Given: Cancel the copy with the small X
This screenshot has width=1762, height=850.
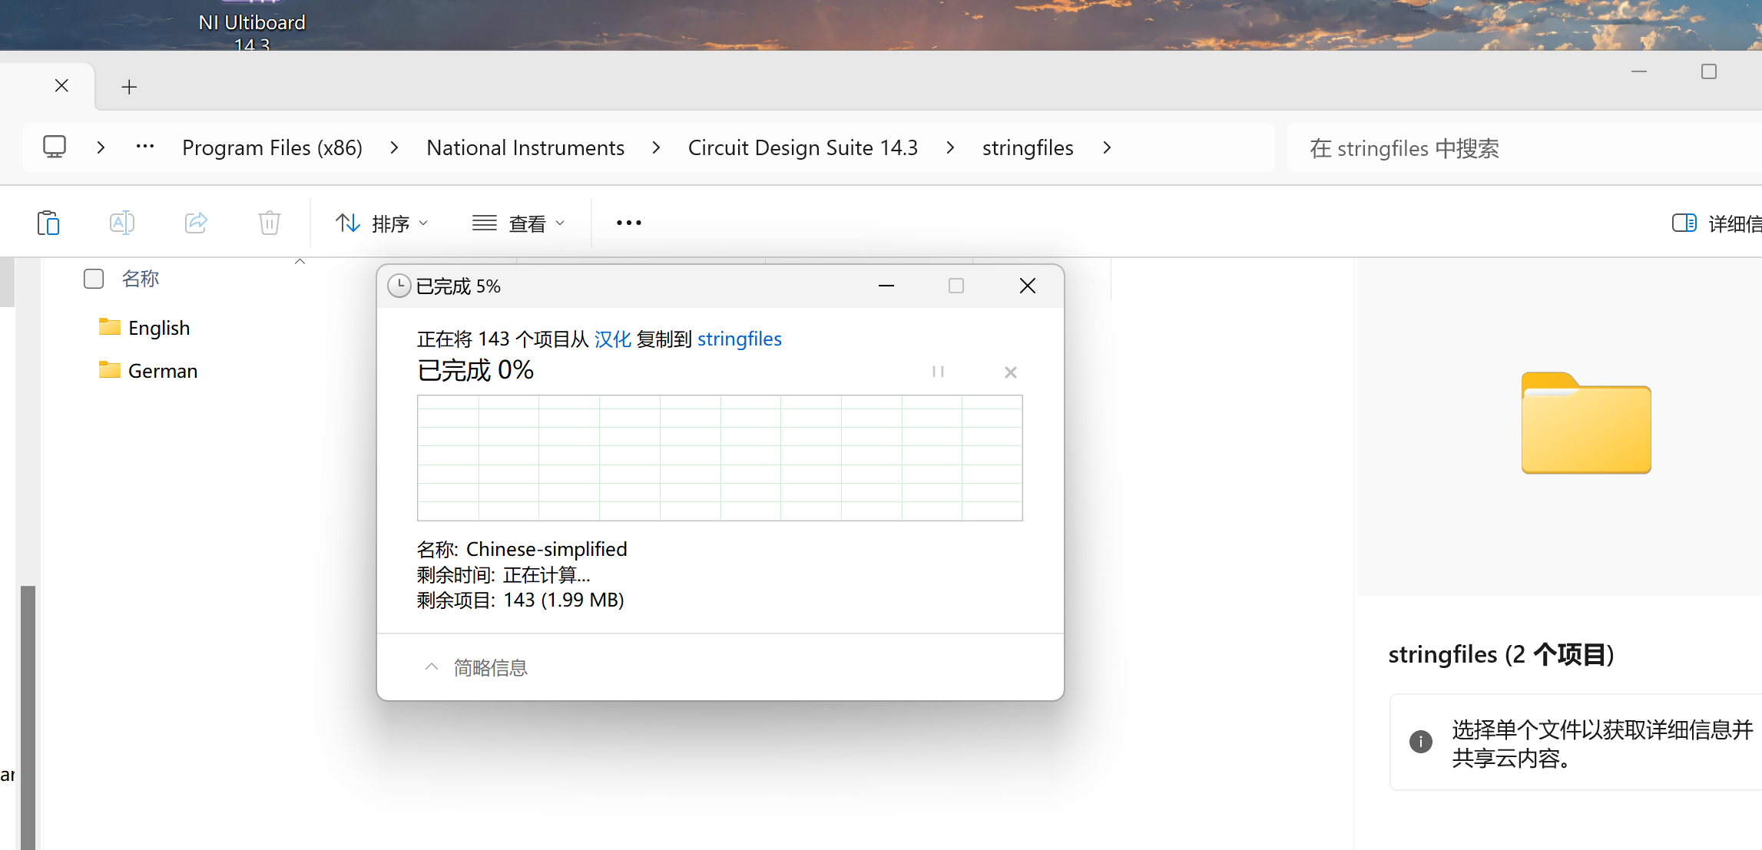Looking at the screenshot, I should 1010,372.
